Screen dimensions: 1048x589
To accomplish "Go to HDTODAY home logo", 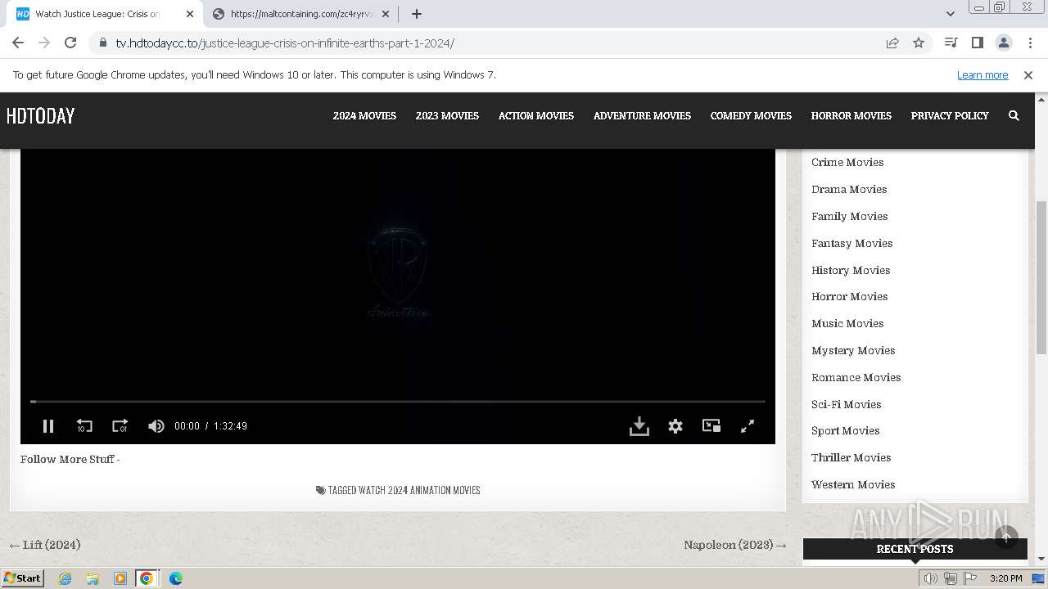I will pos(40,115).
